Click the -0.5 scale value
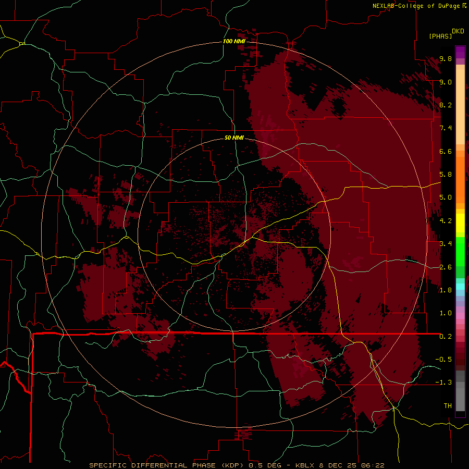Image resolution: width=469 pixels, height=469 pixels. (443, 360)
